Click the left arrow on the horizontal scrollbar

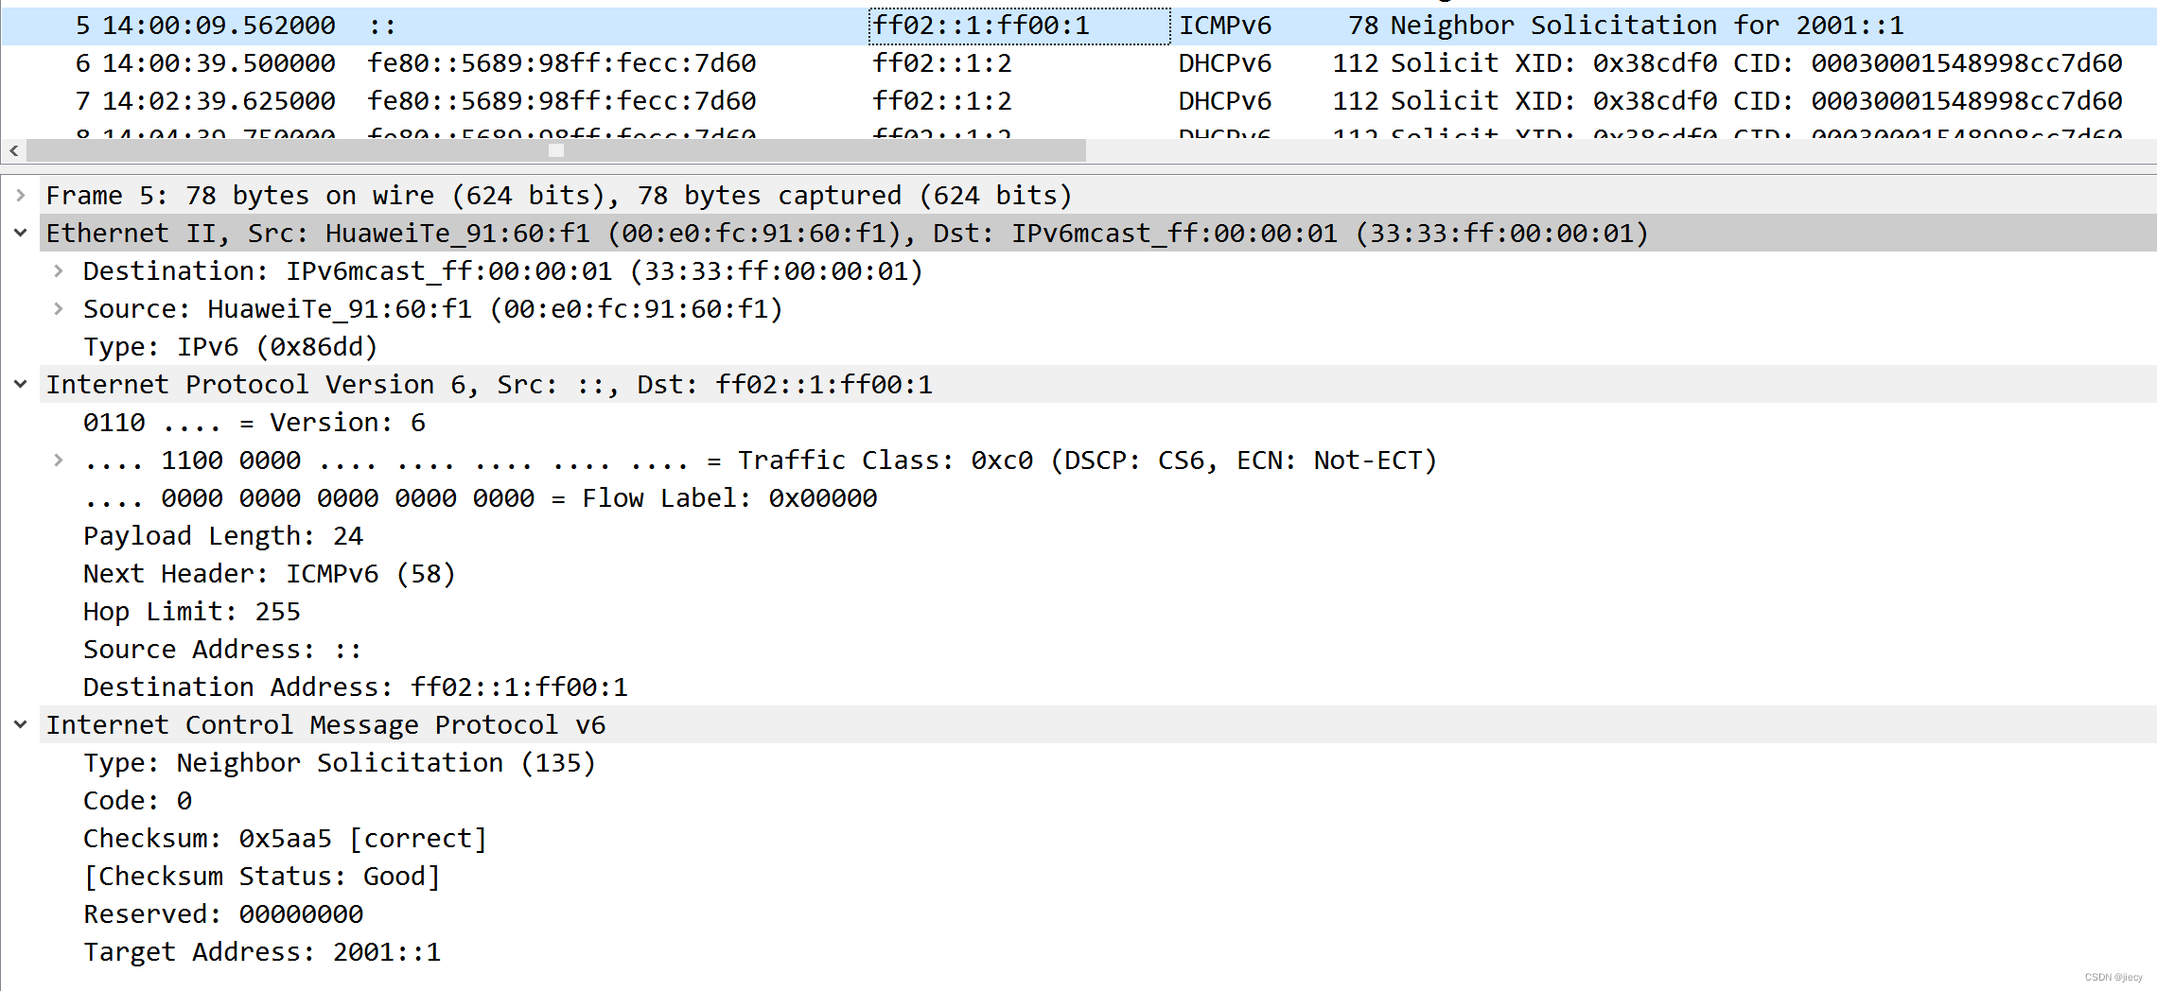tap(13, 150)
